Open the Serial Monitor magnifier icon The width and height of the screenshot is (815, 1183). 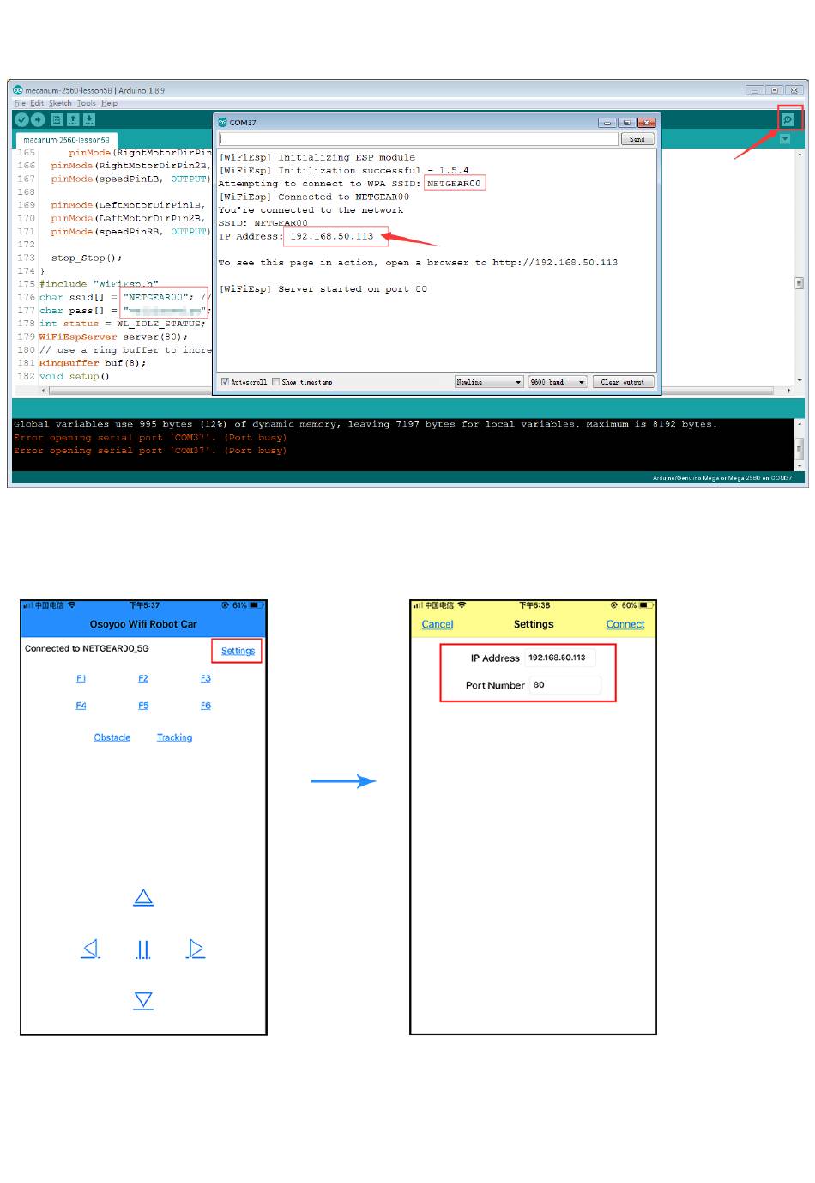click(x=788, y=119)
